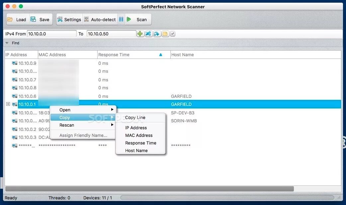Viewport: 346px width, 205px height.
Task: Select the Copy entry in the context menu
Action: [x=83, y=118]
